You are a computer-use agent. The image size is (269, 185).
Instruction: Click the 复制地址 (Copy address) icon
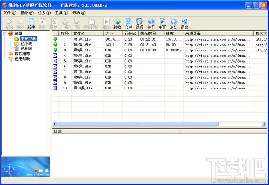coord(91,24)
